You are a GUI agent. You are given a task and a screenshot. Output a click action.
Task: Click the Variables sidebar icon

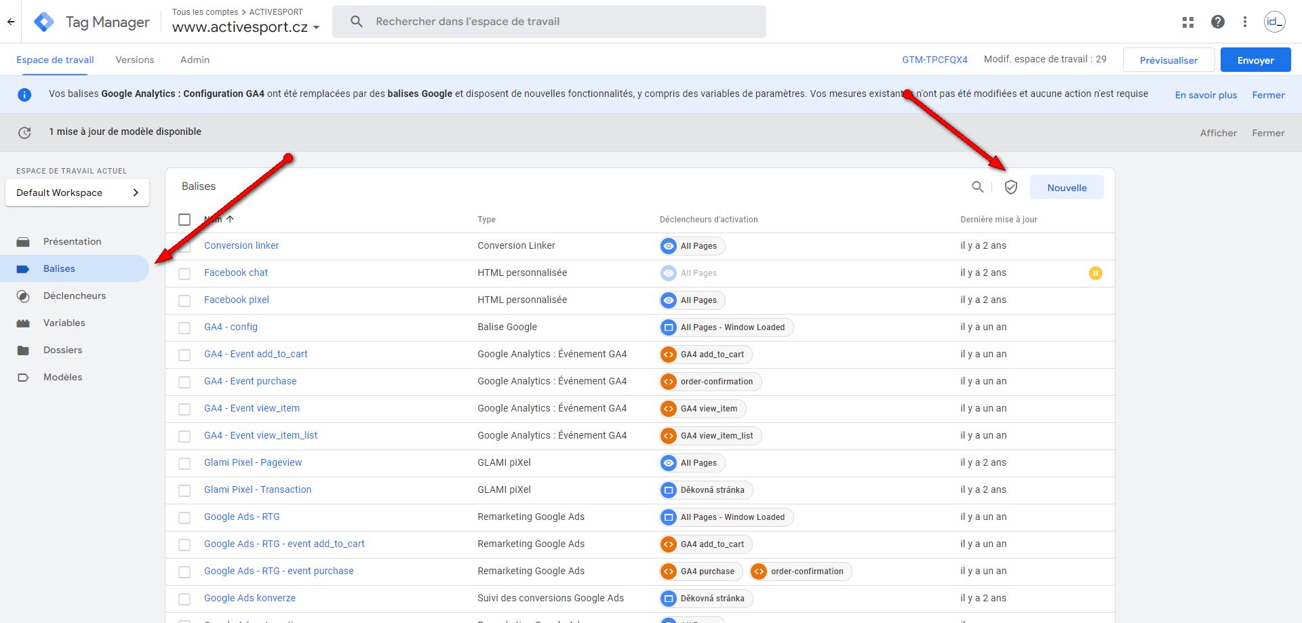pyautogui.click(x=23, y=323)
